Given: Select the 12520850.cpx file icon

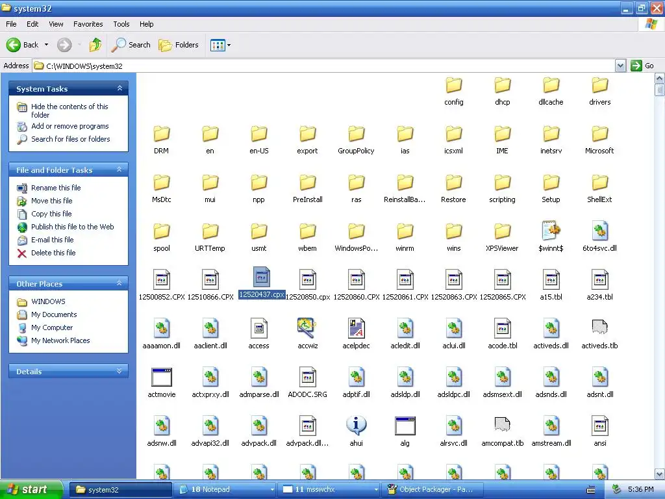Looking at the screenshot, I should (307, 279).
